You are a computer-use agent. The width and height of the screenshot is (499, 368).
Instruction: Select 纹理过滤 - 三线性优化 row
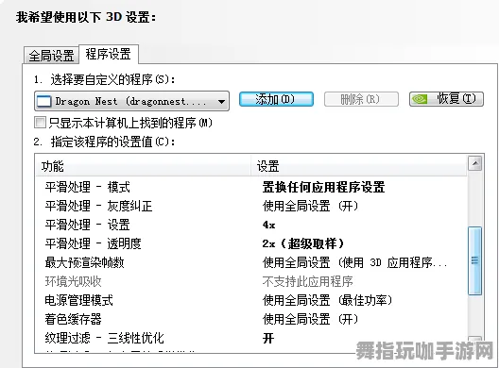tap(251, 338)
